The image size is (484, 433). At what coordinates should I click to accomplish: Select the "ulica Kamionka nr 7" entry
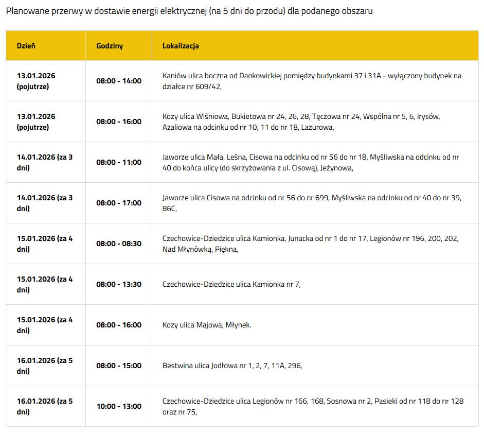[231, 285]
